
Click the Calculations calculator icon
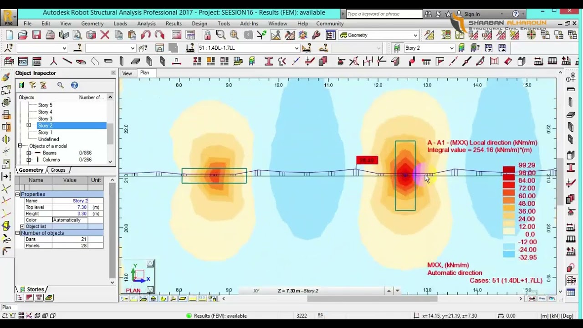(177, 35)
